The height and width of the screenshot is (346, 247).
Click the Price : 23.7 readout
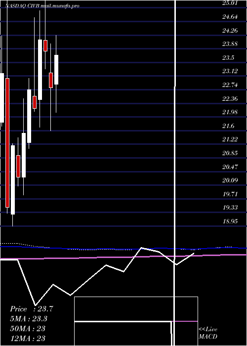tap(32, 309)
